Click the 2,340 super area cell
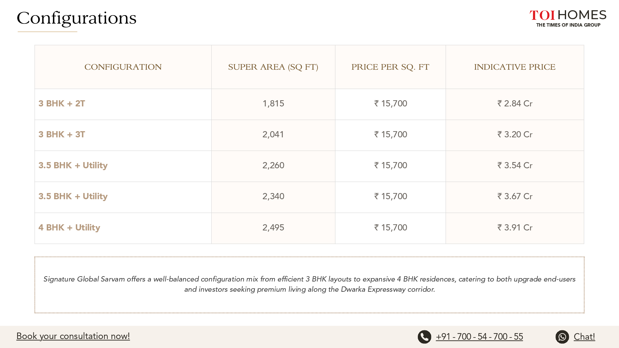 [273, 196]
